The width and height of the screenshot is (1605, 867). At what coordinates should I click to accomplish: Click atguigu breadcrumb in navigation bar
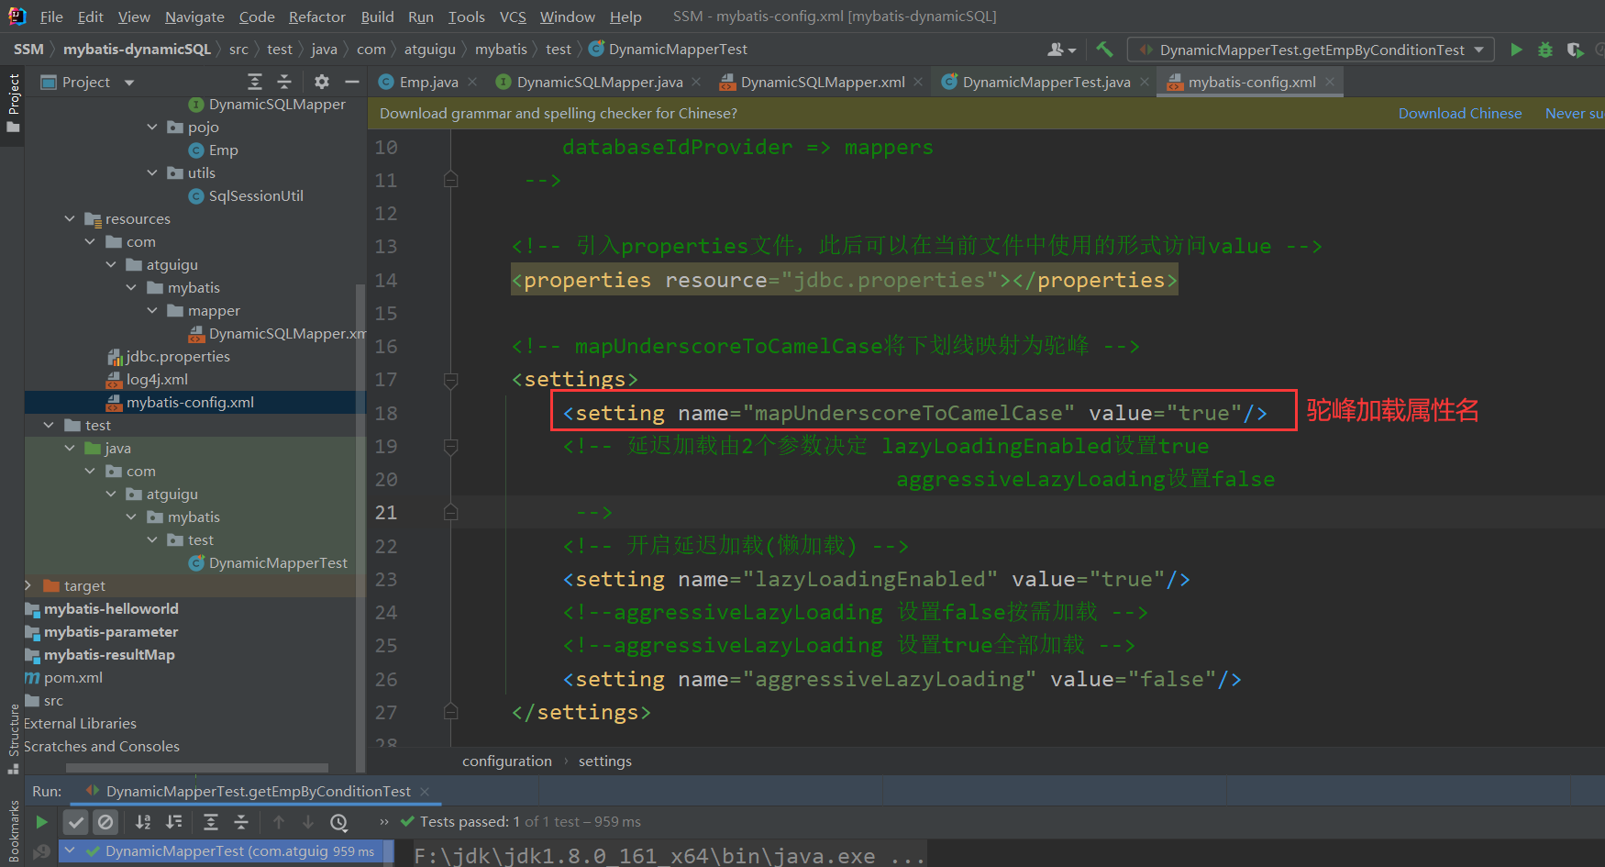[429, 50]
